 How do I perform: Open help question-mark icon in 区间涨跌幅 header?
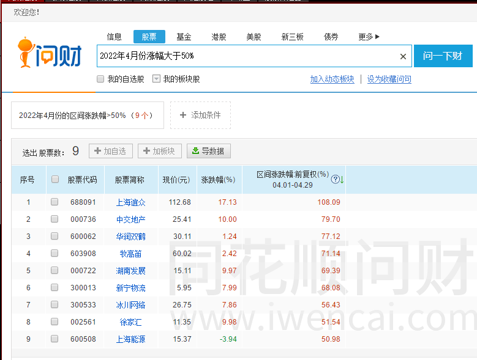point(335,180)
